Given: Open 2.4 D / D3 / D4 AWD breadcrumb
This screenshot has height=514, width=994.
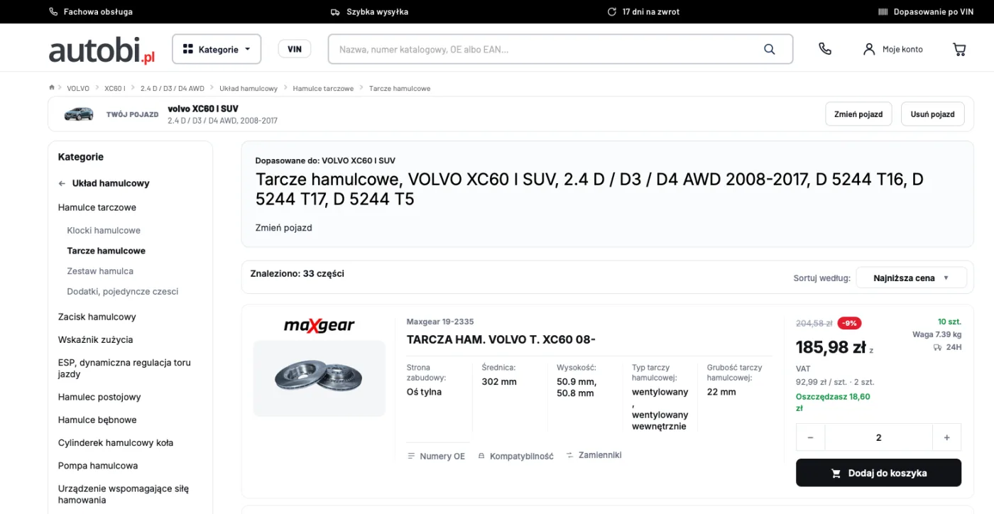Looking at the screenshot, I should coord(173,88).
